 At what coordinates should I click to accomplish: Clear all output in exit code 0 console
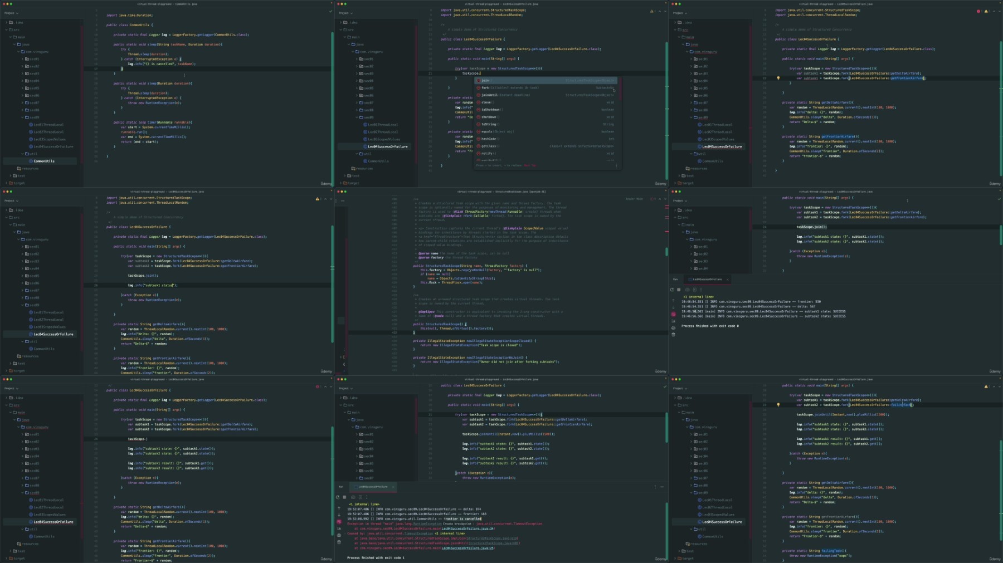click(x=673, y=335)
